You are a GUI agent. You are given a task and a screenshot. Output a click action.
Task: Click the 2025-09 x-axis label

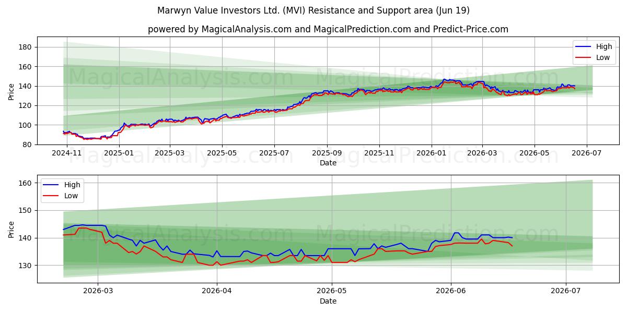click(x=328, y=154)
